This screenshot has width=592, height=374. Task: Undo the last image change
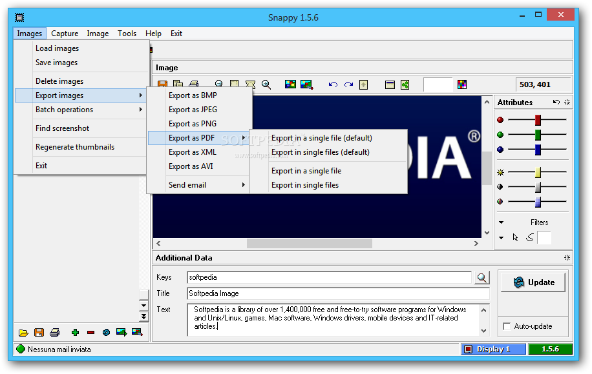[x=333, y=84]
